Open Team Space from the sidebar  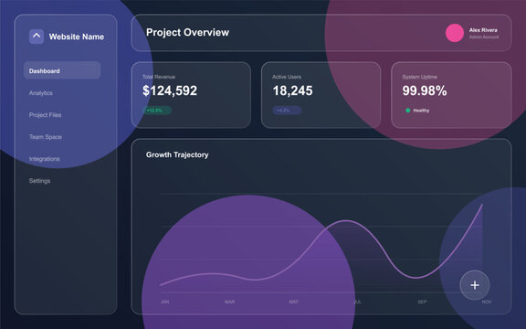(46, 137)
